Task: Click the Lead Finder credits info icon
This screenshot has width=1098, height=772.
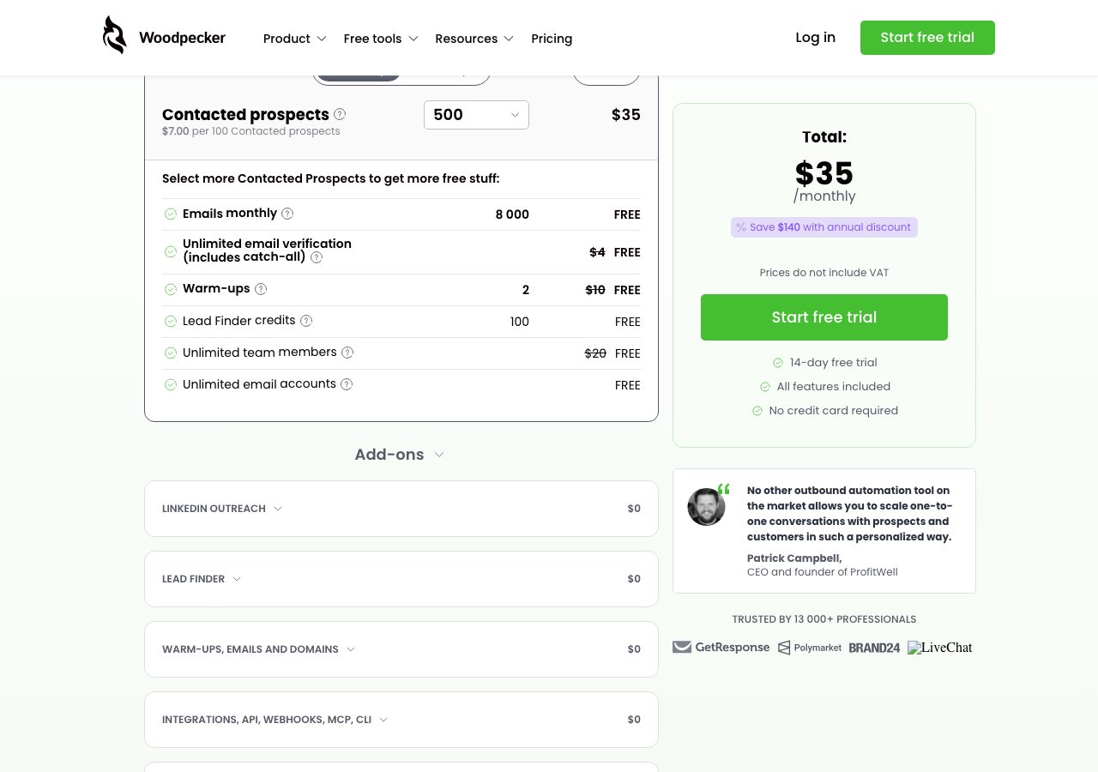Action: (306, 321)
